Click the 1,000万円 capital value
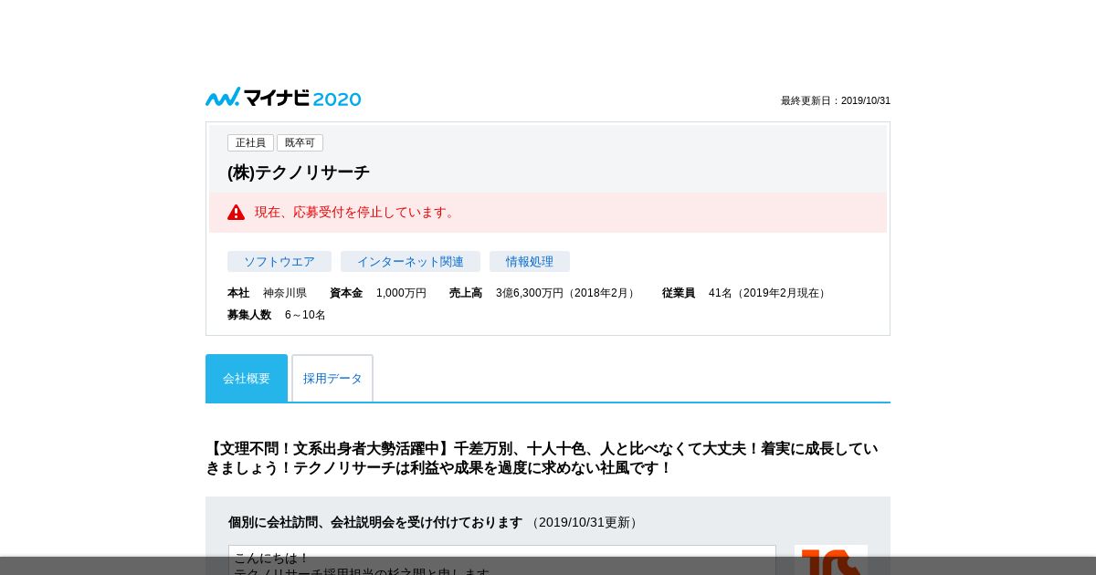This screenshot has height=575, width=1096. coord(401,293)
